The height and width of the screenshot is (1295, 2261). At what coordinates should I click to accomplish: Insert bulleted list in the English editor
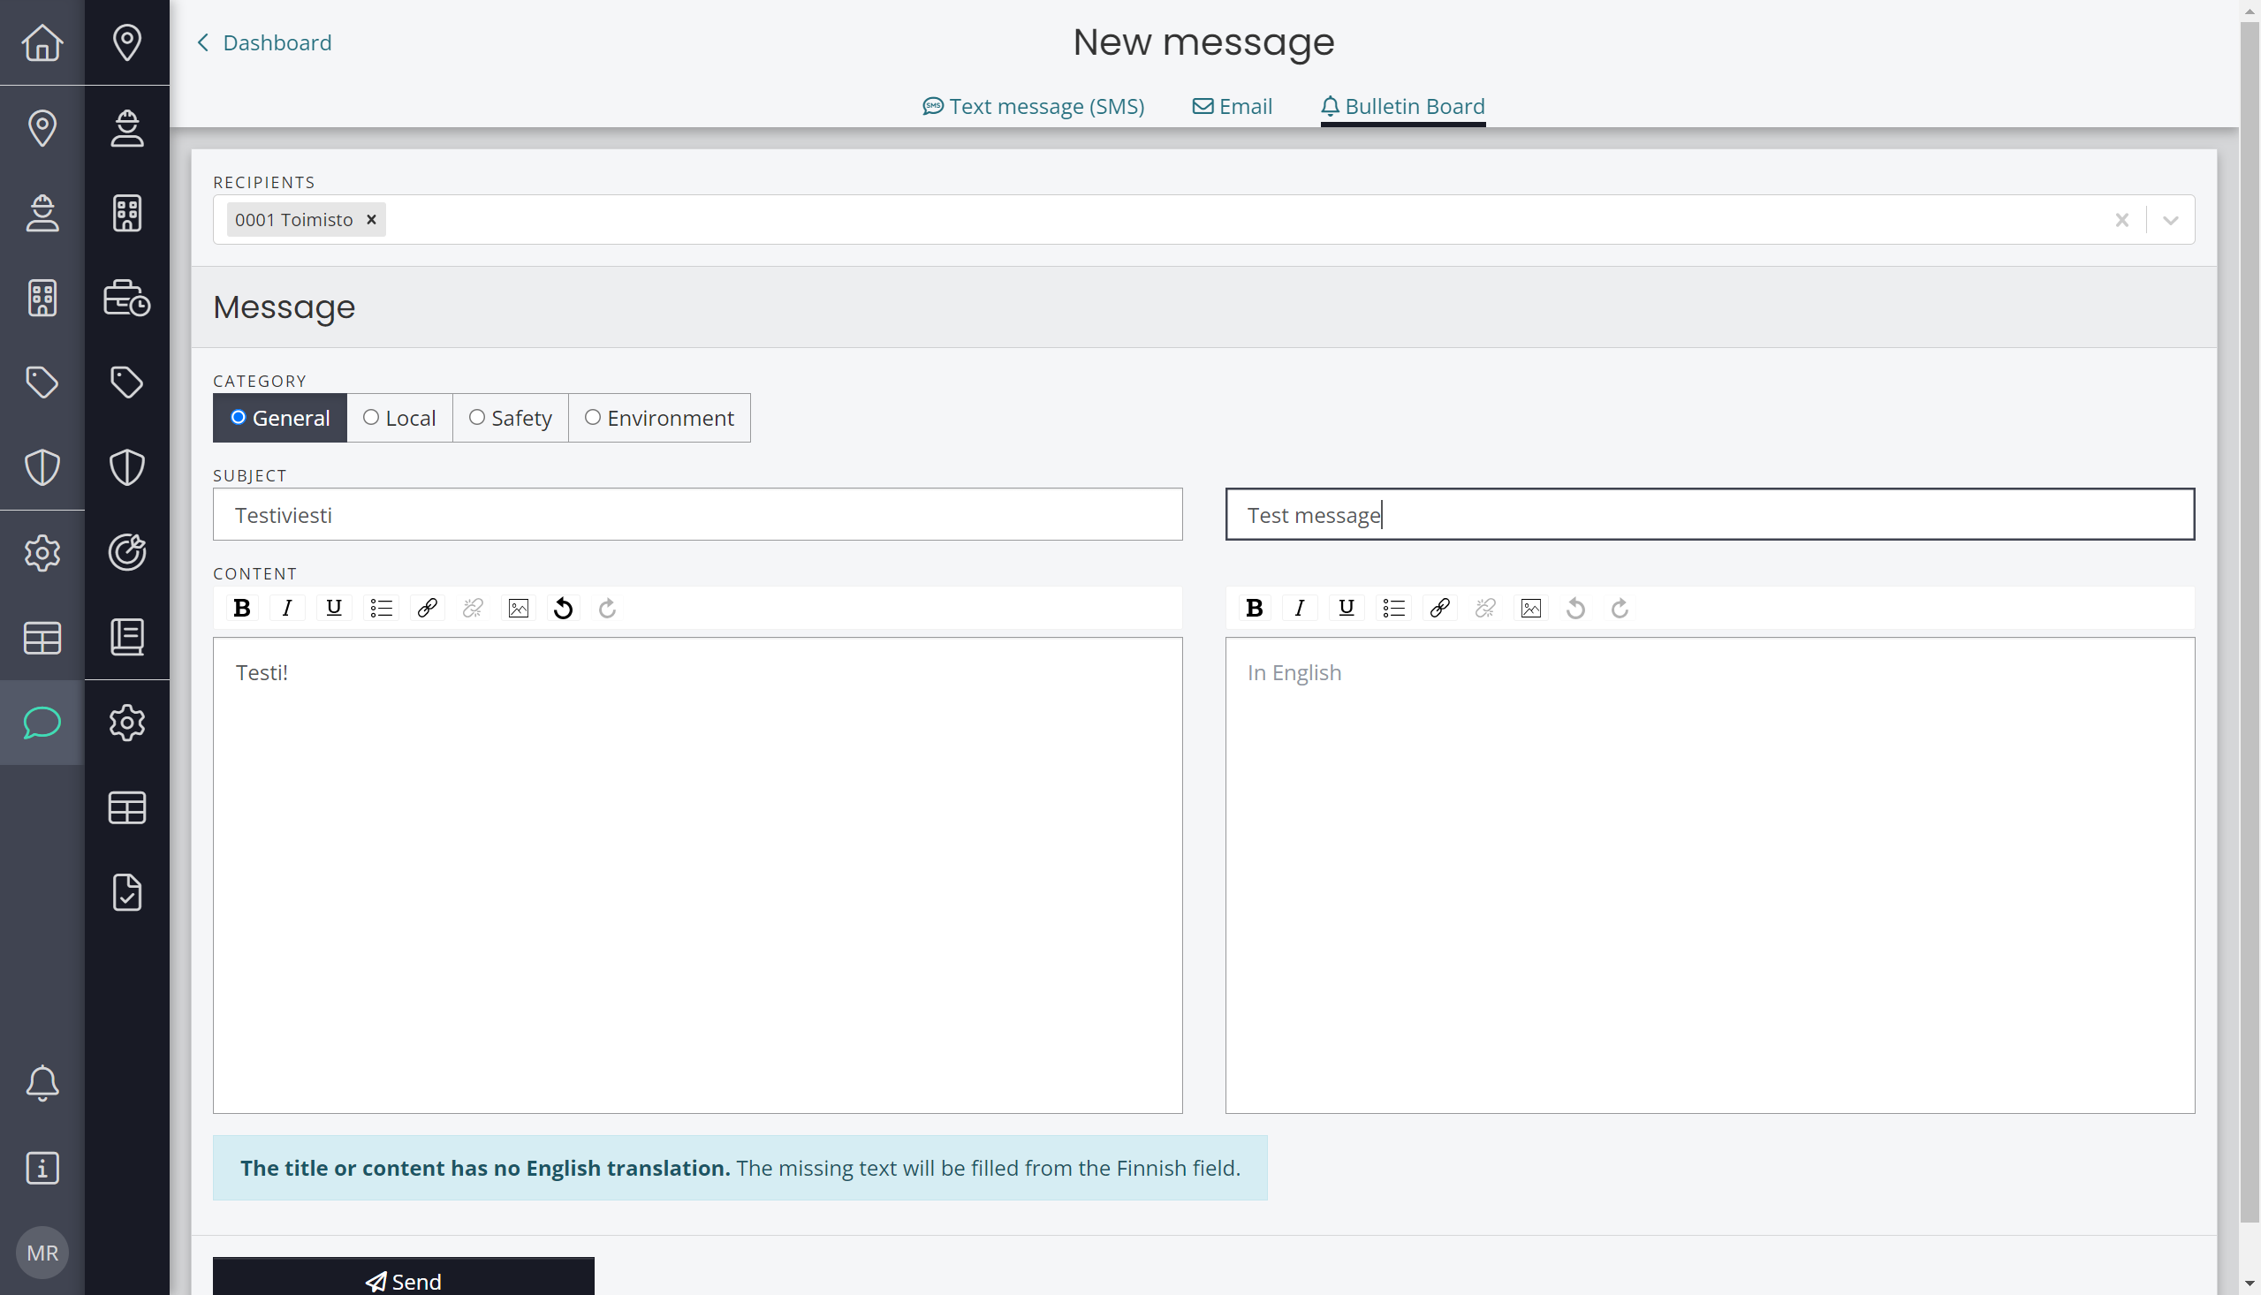[1392, 608]
